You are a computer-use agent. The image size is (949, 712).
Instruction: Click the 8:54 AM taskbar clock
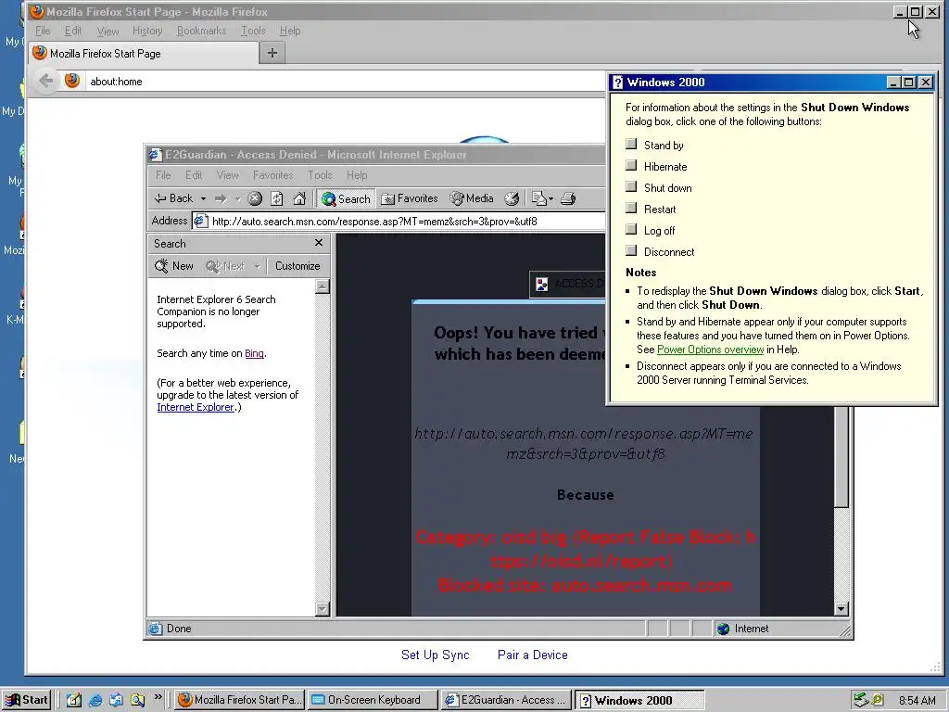click(917, 701)
